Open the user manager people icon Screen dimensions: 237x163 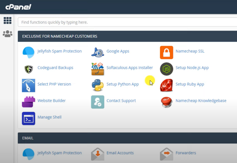[x=7, y=34]
